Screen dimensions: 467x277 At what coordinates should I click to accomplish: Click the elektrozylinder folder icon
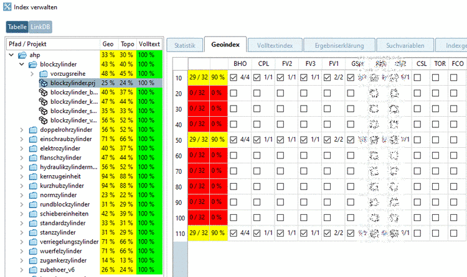pyautogui.click(x=33, y=148)
